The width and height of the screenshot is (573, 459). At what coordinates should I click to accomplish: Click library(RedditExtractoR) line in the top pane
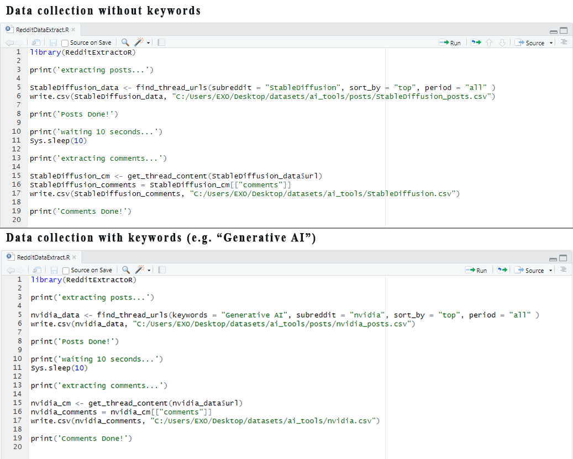(x=82, y=52)
